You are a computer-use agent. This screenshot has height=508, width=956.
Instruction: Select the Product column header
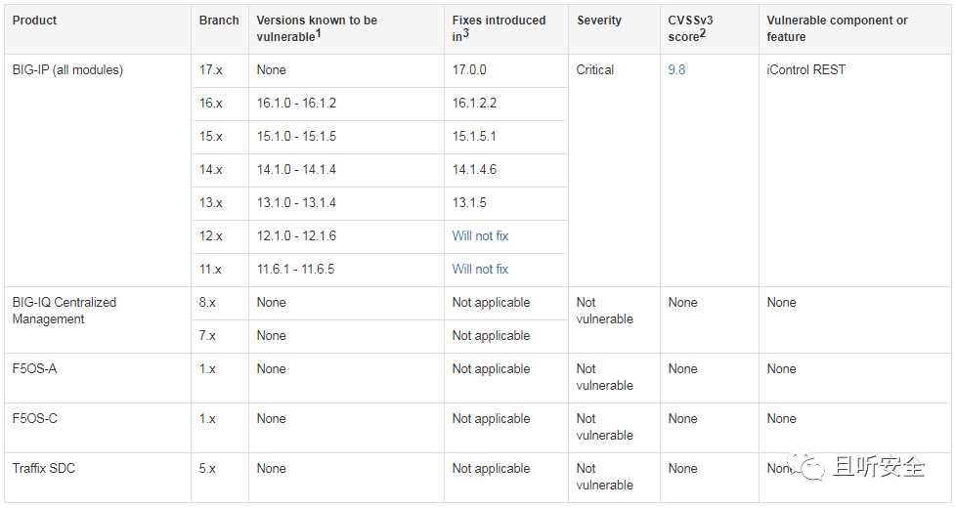pos(34,21)
